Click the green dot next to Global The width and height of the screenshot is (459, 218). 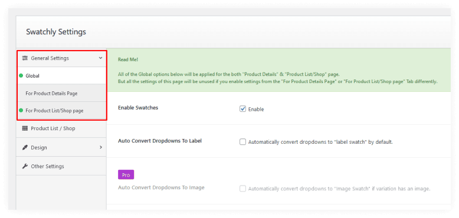tap(21, 75)
